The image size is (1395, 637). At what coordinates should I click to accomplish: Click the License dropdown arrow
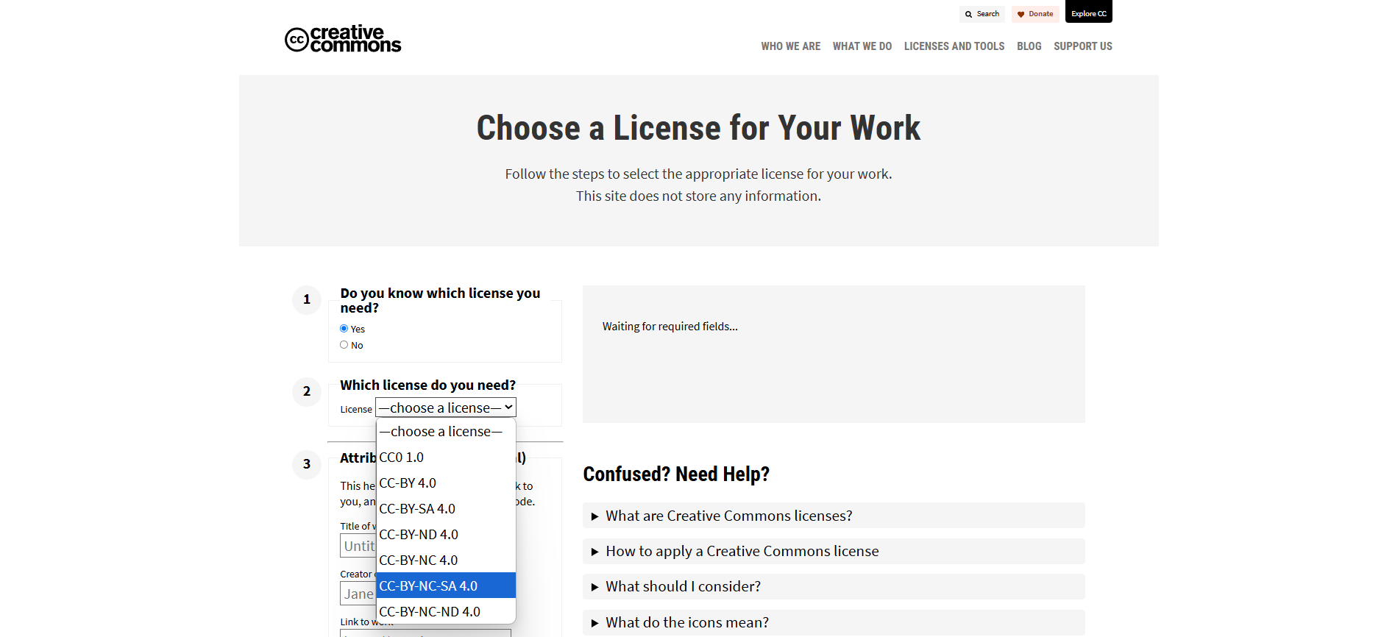[x=508, y=408]
